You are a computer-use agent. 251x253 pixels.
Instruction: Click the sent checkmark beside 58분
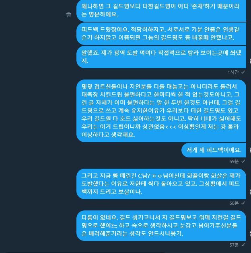point(243,203)
